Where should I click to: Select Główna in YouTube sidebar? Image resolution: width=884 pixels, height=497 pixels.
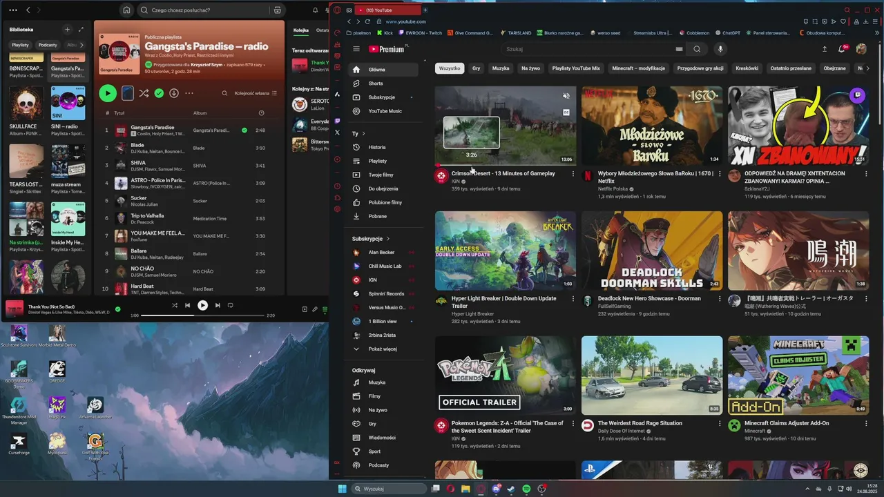[x=384, y=70]
